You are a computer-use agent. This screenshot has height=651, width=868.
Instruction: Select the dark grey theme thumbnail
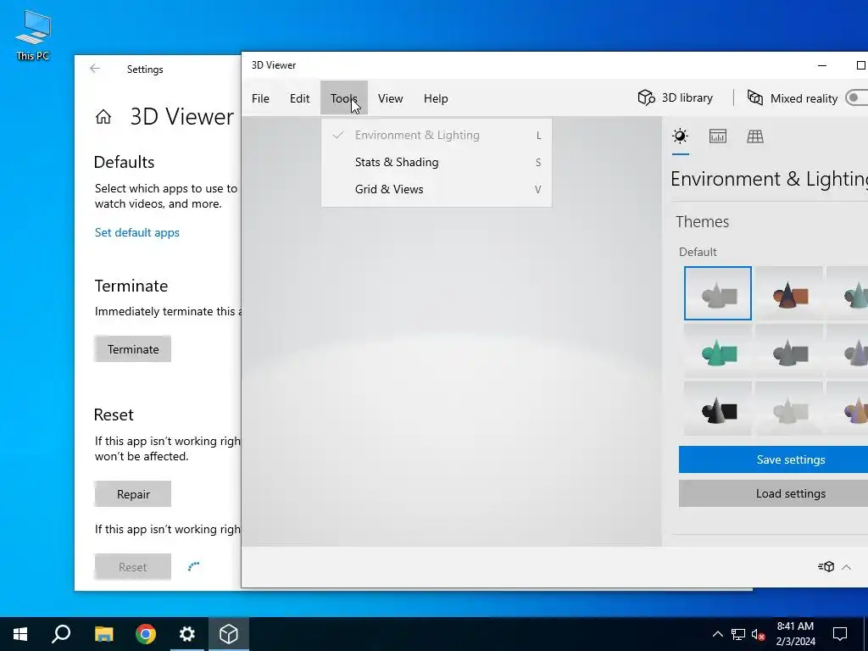click(789, 351)
